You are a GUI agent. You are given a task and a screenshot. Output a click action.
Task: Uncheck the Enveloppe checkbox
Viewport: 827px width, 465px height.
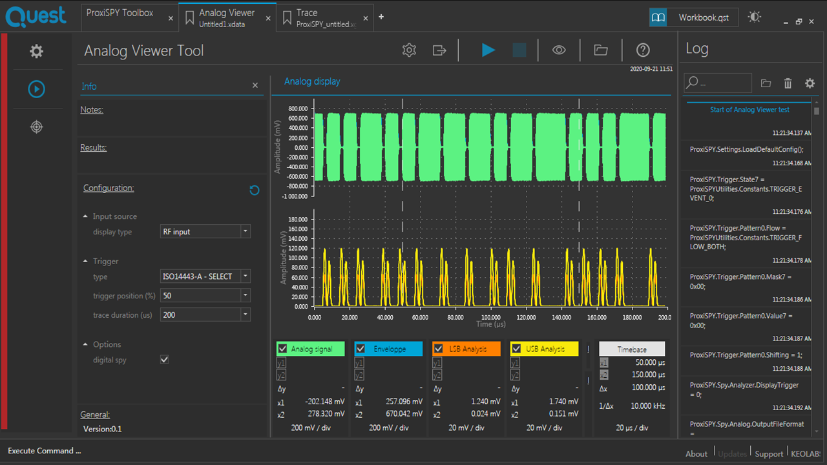tap(361, 349)
